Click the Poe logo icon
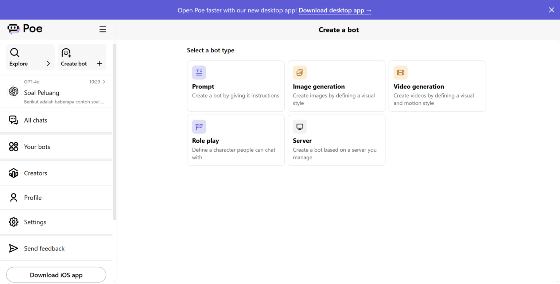Viewport: 560px width, 284px height. click(13, 29)
